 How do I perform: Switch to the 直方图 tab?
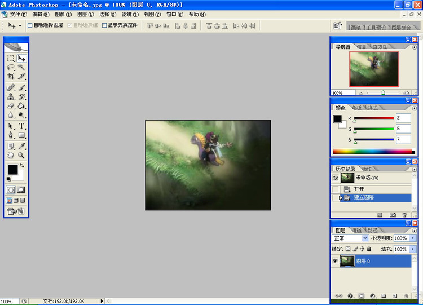click(380, 47)
